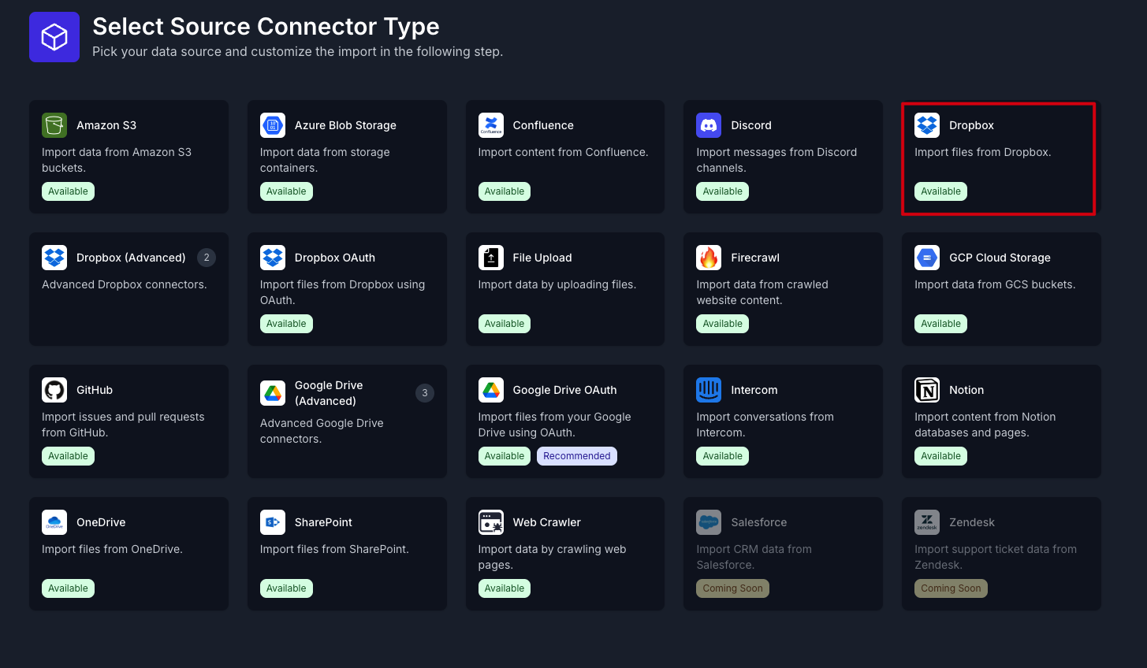Click the Web Crawler icon
This screenshot has width=1147, height=668.
point(491,522)
